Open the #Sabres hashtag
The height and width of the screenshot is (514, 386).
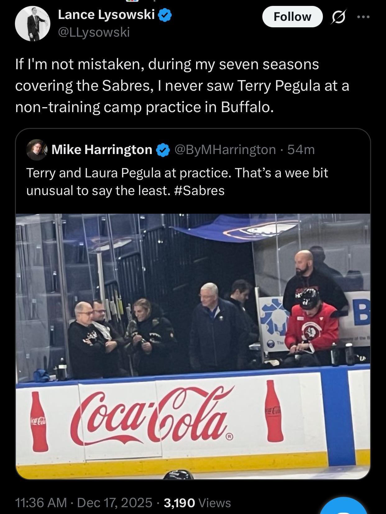click(199, 191)
